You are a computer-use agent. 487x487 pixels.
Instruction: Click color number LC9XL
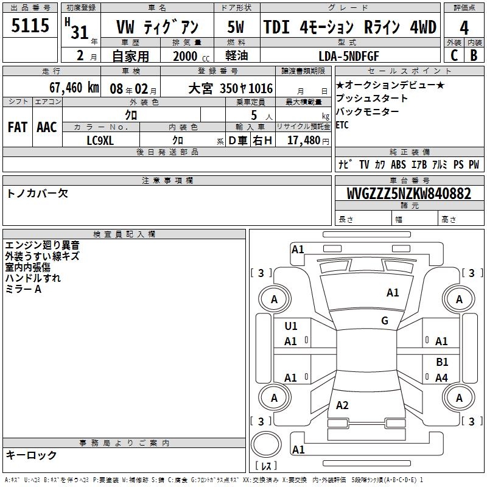click(x=100, y=141)
